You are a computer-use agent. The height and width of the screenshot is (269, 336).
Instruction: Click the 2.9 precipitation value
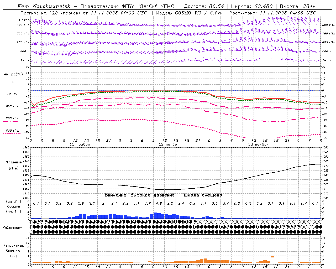click(81, 204)
